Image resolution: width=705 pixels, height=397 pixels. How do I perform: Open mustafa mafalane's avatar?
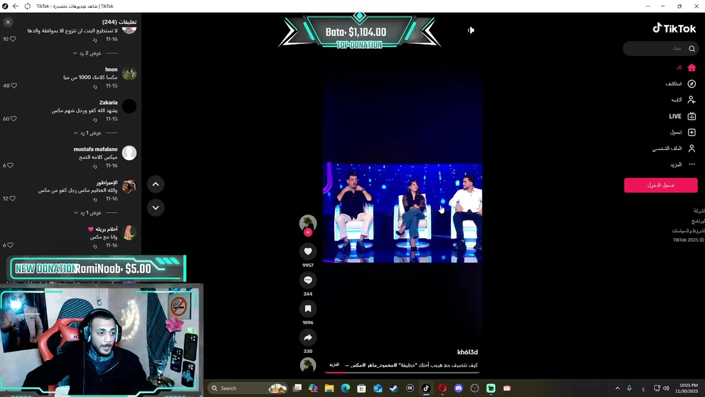tap(129, 153)
